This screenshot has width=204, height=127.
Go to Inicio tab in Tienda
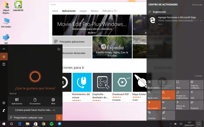click(x=55, y=11)
